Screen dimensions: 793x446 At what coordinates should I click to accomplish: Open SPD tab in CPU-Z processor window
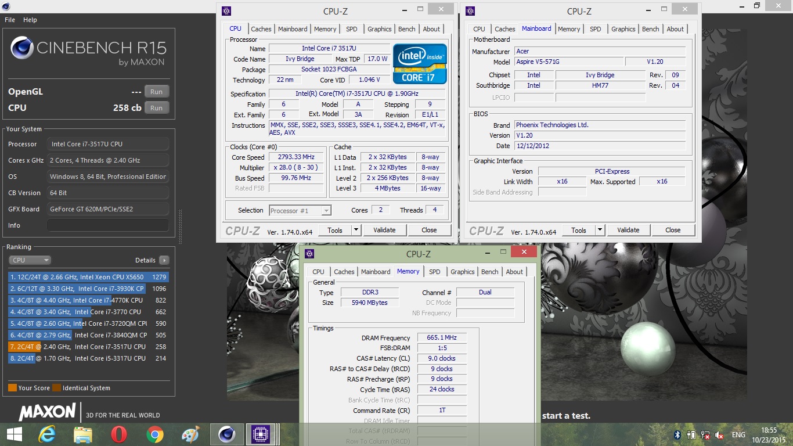351,29
